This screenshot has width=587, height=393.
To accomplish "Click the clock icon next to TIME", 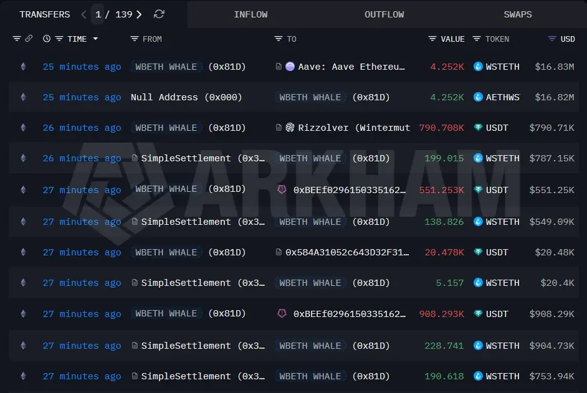I will (x=47, y=39).
